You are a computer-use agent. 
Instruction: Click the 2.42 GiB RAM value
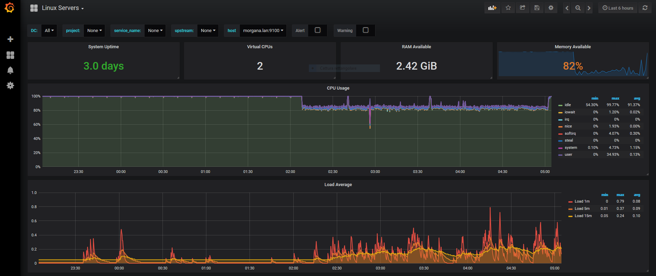click(417, 66)
